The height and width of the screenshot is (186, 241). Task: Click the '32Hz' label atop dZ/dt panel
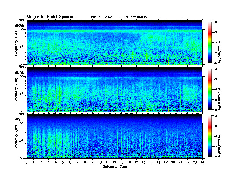(x=23, y=114)
